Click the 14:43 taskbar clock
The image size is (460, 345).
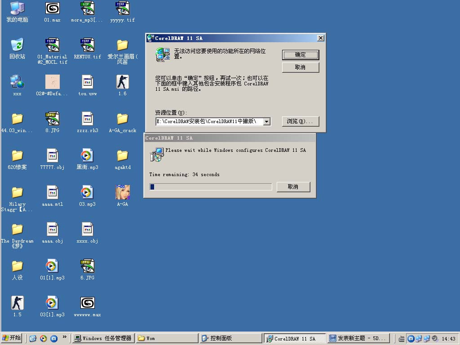click(x=449, y=339)
